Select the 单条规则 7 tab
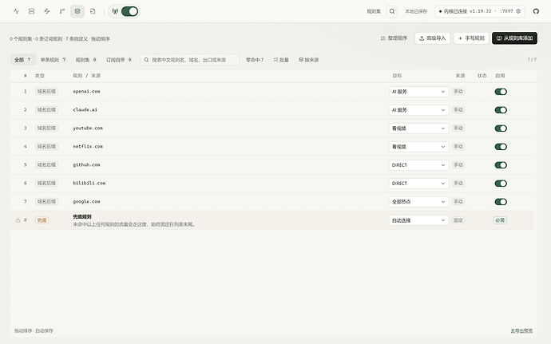The image size is (551, 344). coord(53,60)
